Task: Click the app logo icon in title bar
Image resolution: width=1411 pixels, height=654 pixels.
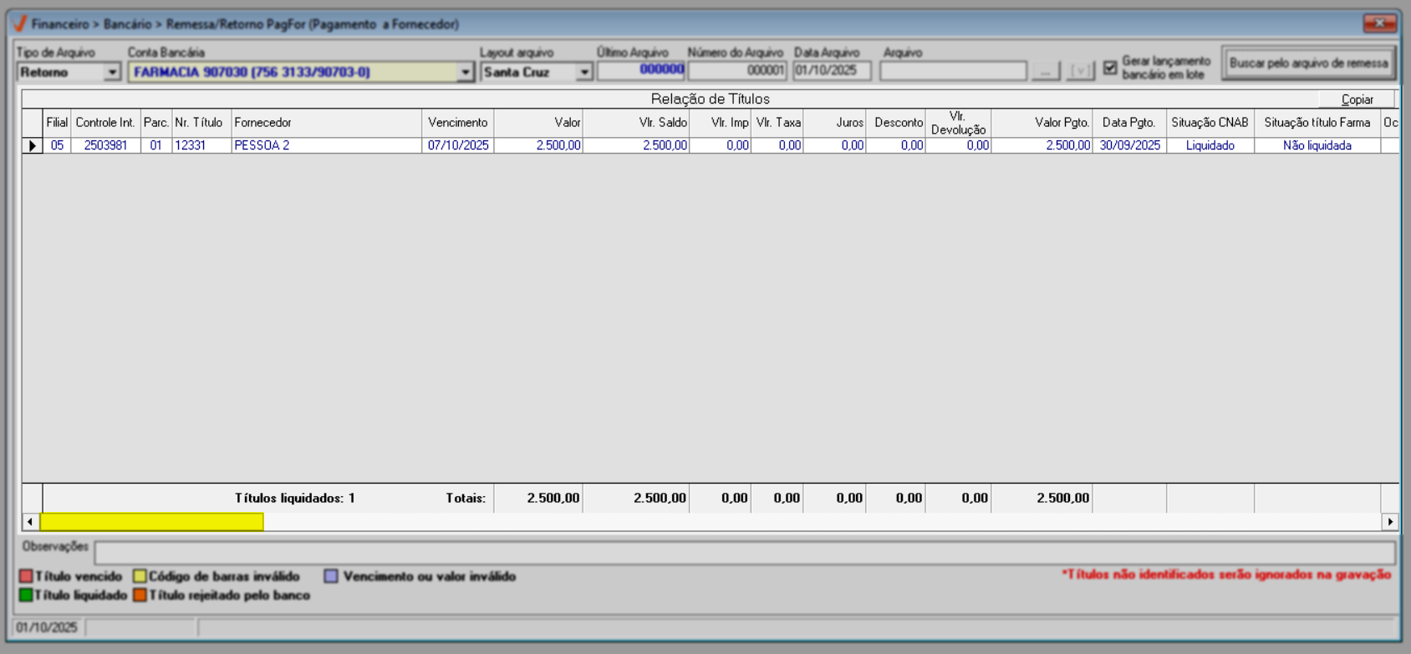Action: (x=20, y=23)
